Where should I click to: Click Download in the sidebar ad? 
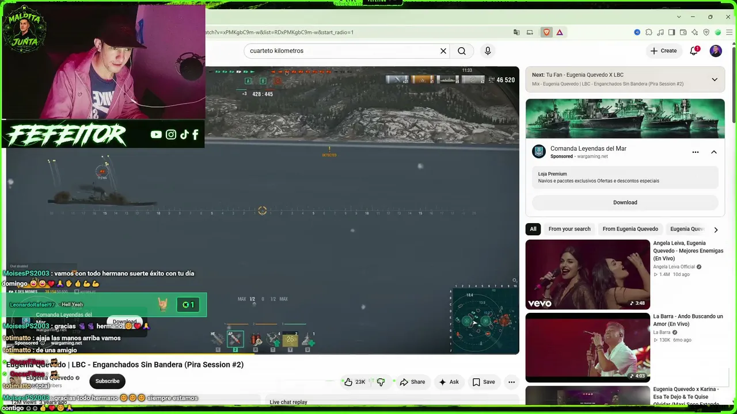pyautogui.click(x=625, y=202)
